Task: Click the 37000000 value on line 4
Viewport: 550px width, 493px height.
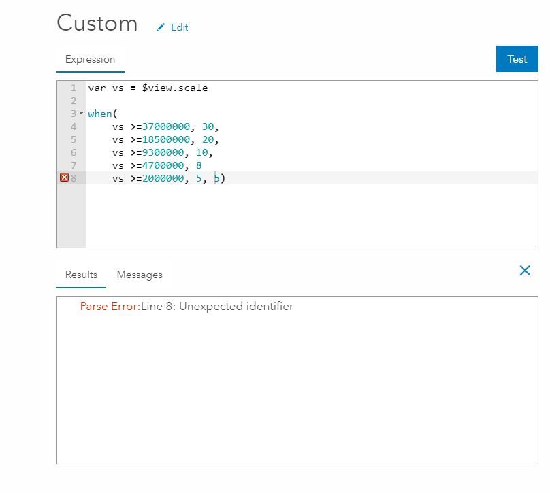Action: coord(166,126)
